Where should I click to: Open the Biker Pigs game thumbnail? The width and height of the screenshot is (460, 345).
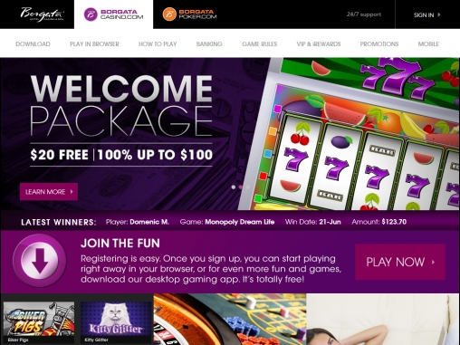point(39,321)
